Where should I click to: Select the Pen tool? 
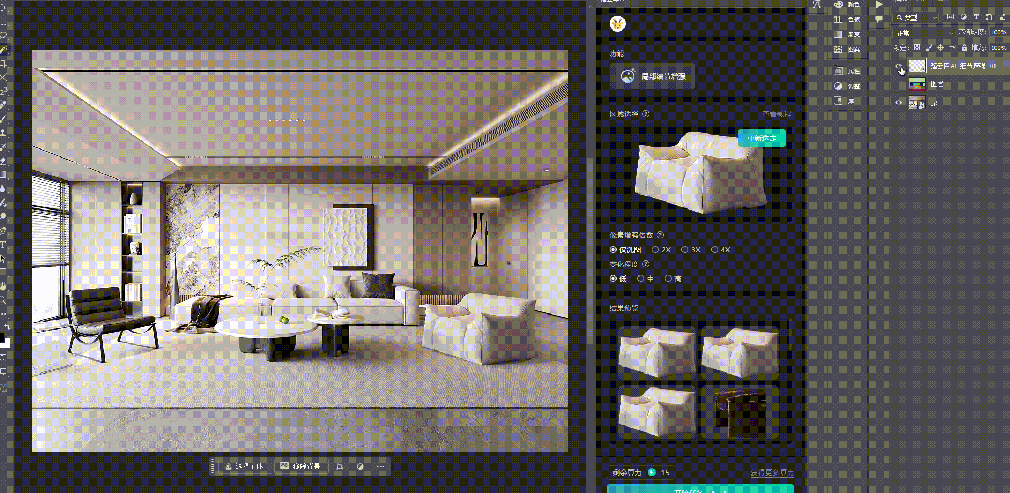(3, 230)
